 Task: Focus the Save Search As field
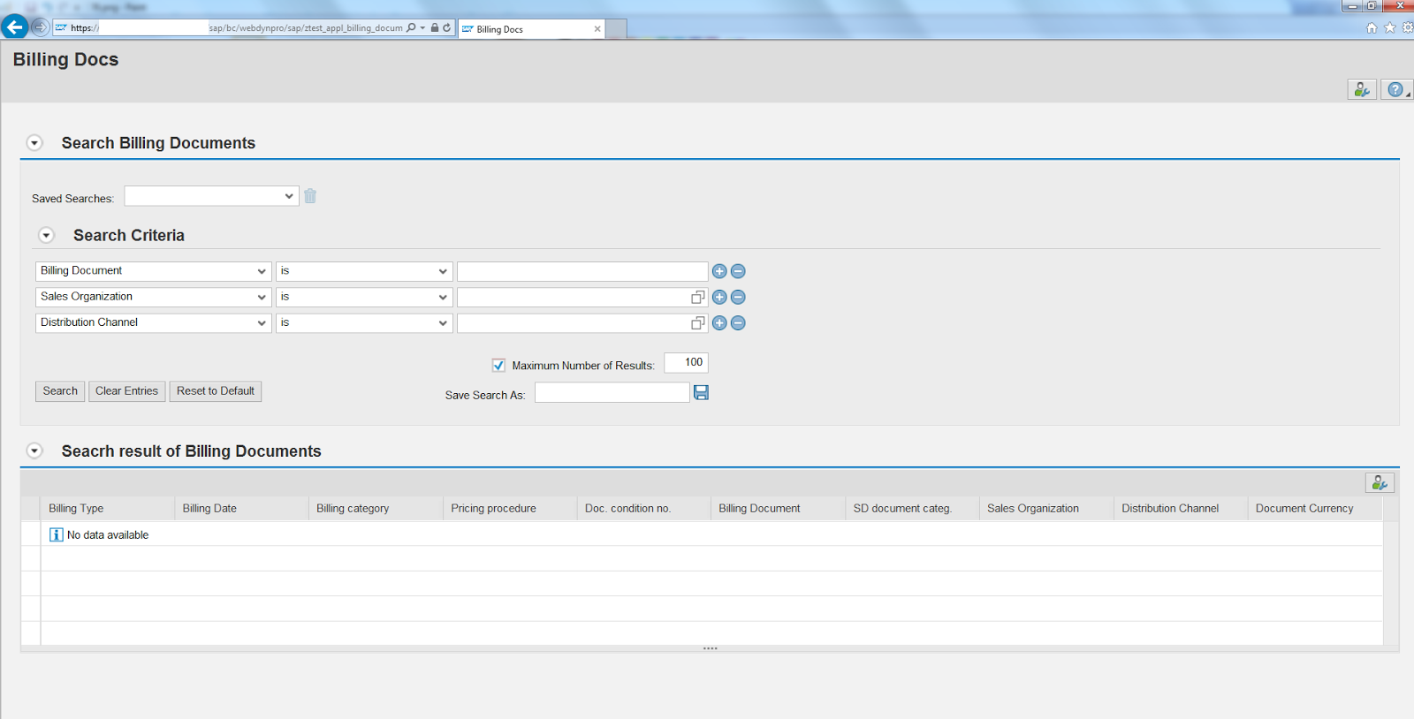click(612, 392)
